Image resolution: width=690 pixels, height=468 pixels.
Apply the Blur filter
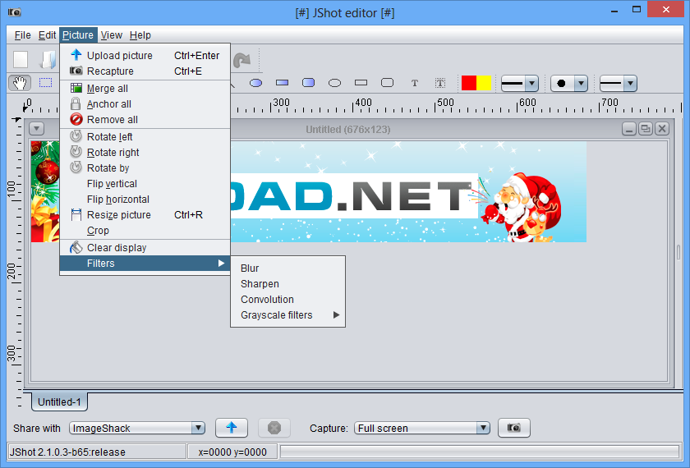point(287,268)
